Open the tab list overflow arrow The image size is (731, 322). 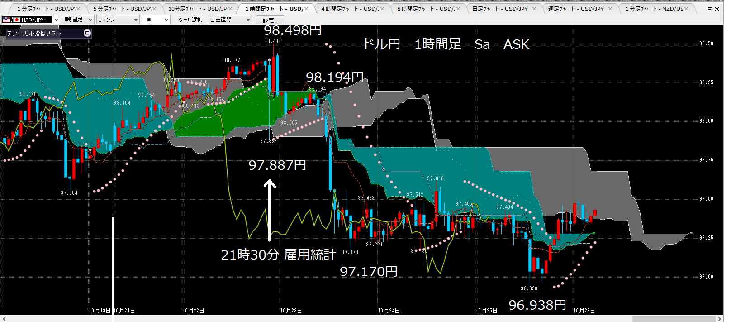coord(709,9)
